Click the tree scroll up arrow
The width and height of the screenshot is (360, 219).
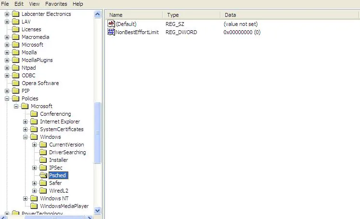[97, 14]
